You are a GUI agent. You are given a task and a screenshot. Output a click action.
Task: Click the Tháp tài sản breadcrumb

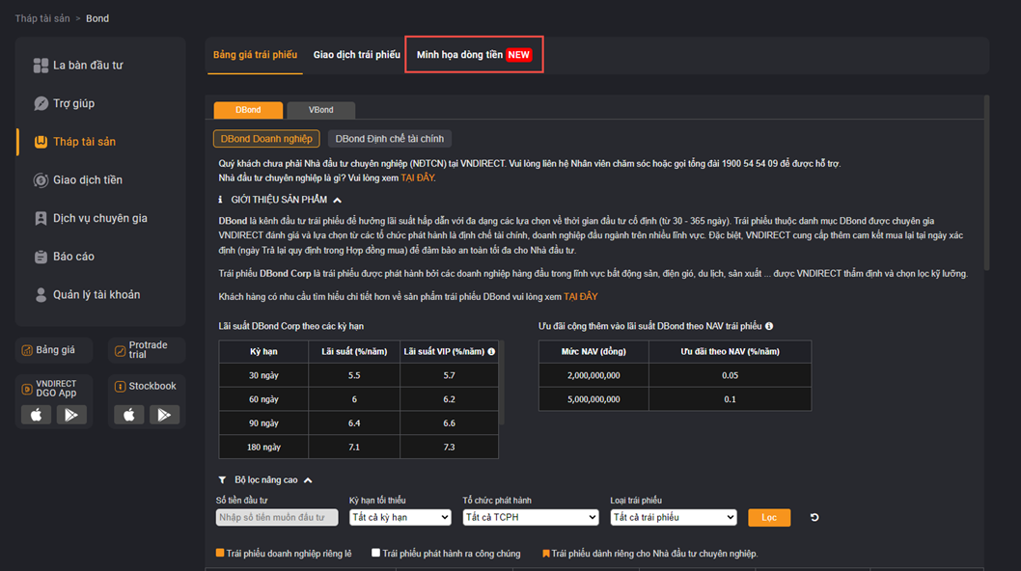tap(42, 18)
